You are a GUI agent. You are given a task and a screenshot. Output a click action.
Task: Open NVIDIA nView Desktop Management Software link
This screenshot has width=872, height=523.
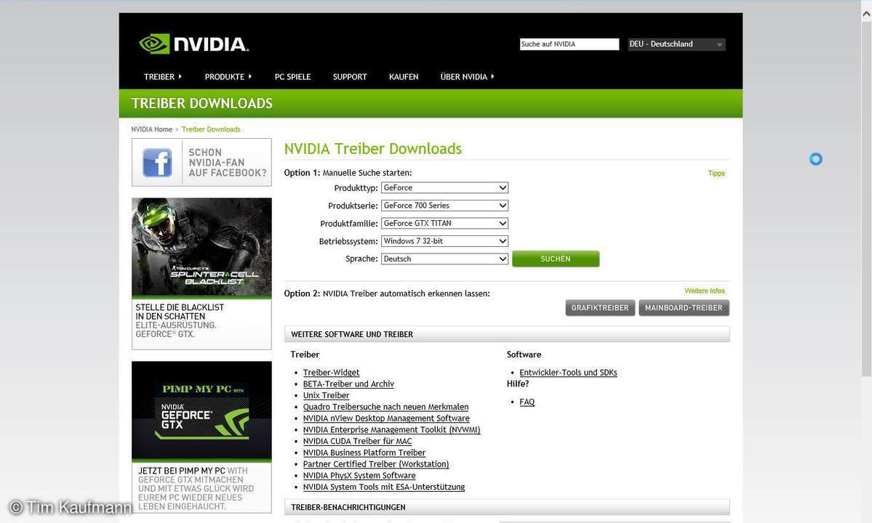[x=386, y=418]
